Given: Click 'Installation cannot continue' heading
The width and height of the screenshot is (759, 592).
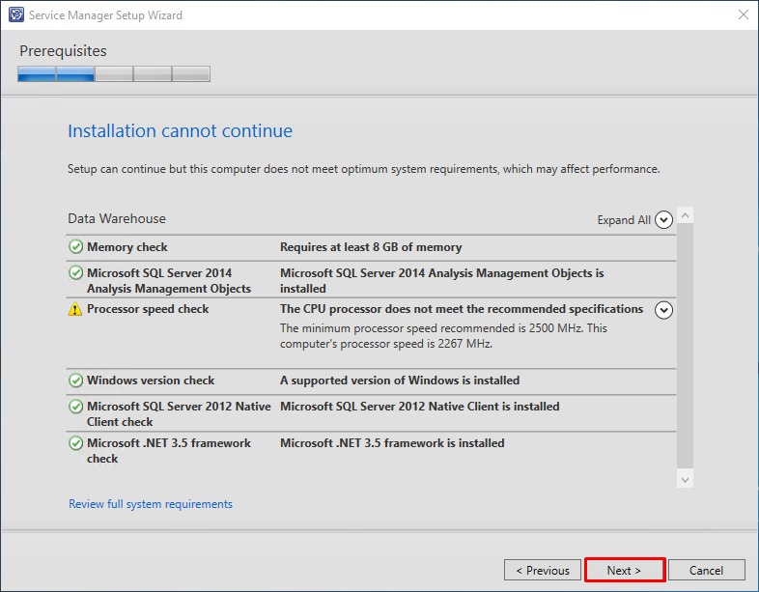Looking at the screenshot, I should 180,131.
